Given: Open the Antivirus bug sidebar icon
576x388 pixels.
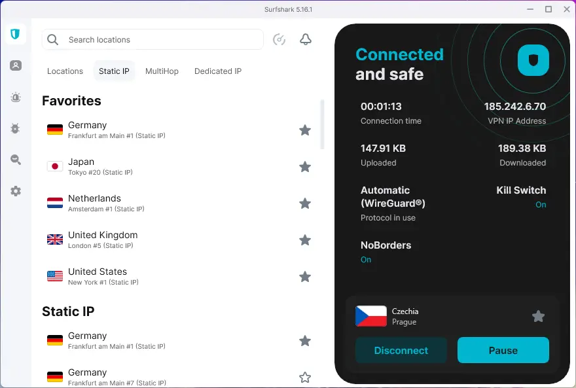Looking at the screenshot, I should tap(16, 128).
